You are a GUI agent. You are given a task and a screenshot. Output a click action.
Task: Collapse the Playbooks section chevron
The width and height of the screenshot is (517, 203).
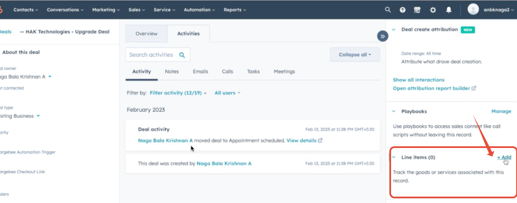(394, 111)
